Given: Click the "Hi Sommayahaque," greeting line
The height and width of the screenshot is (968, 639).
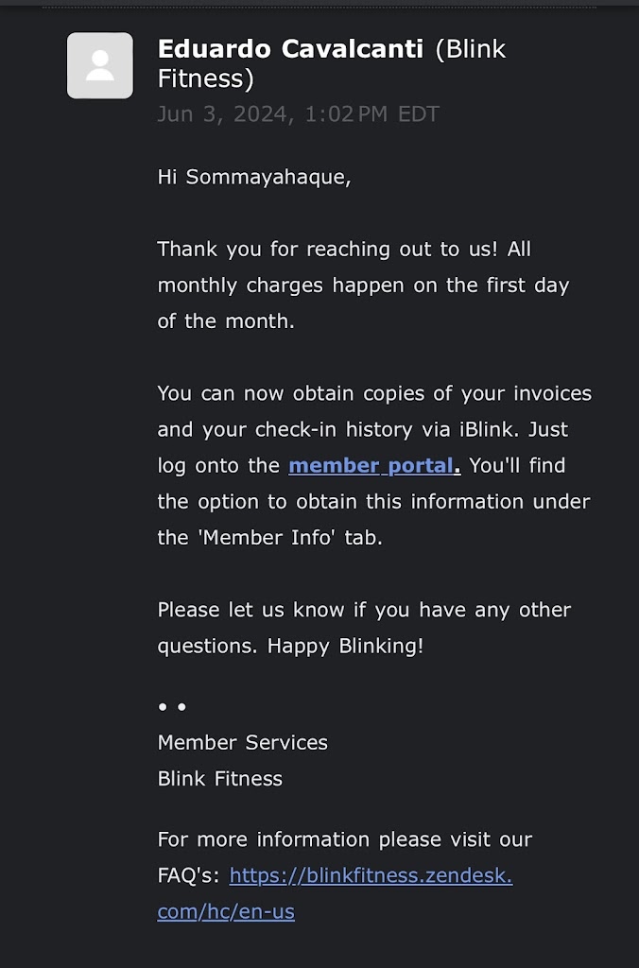Looking at the screenshot, I should pyautogui.click(x=253, y=177).
